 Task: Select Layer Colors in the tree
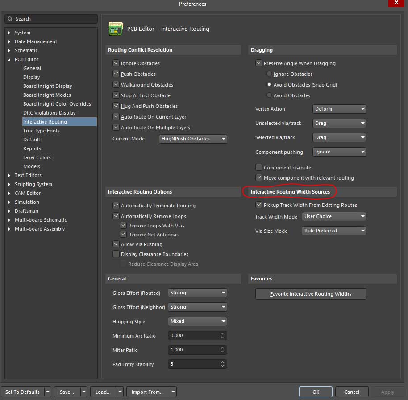click(x=37, y=157)
